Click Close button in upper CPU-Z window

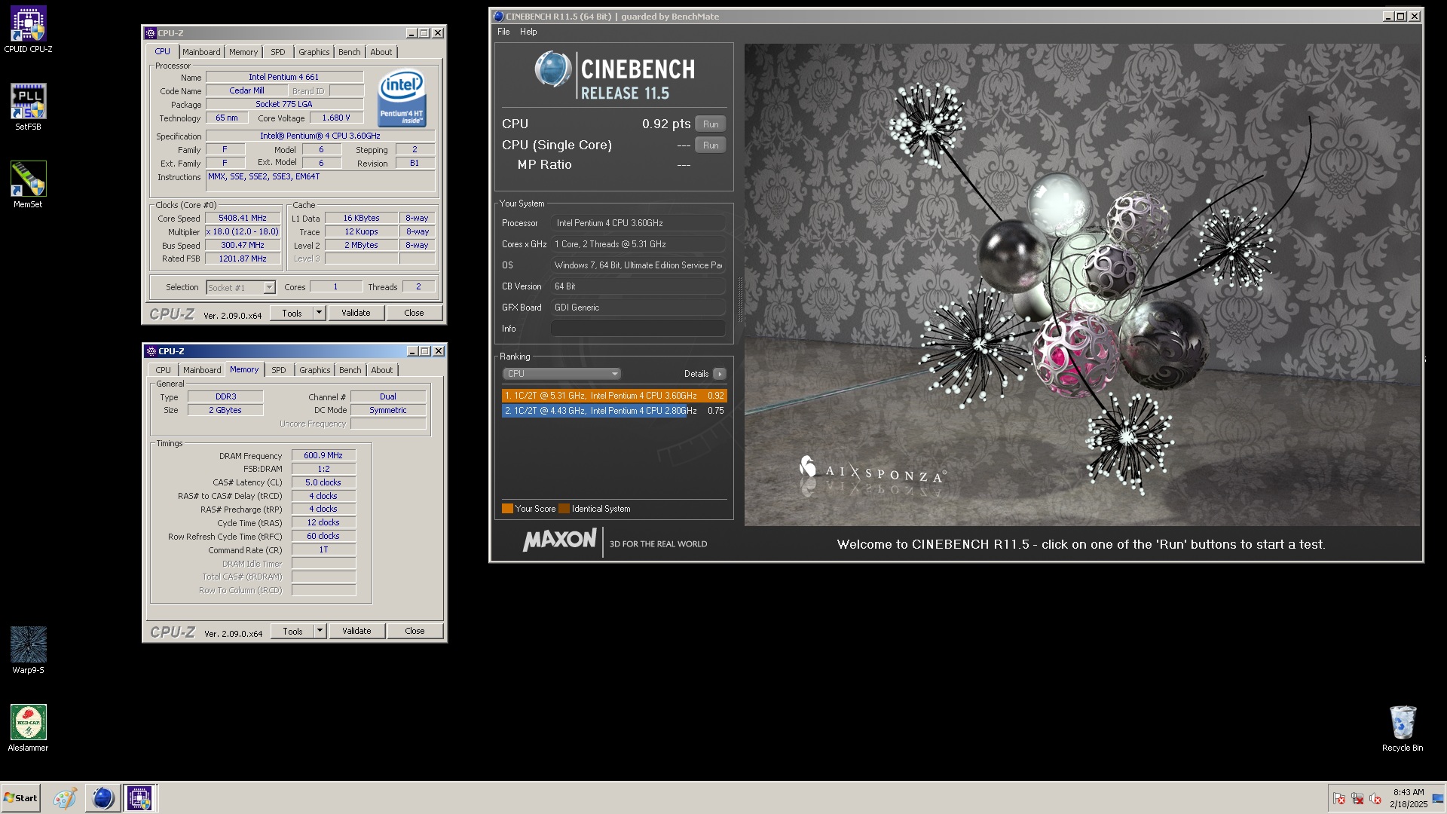(414, 313)
